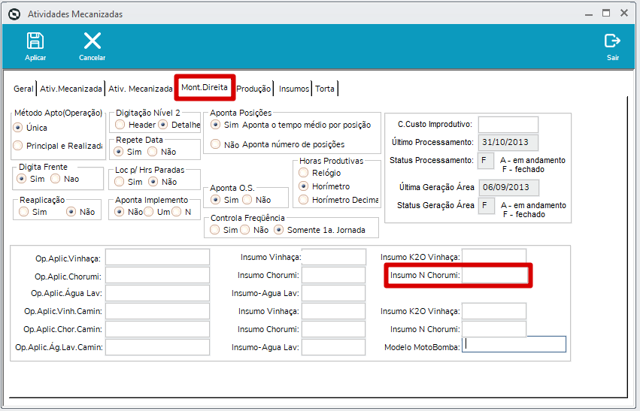Select Não Aponta número de posições
This screenshot has width=640, height=411.
tap(216, 144)
